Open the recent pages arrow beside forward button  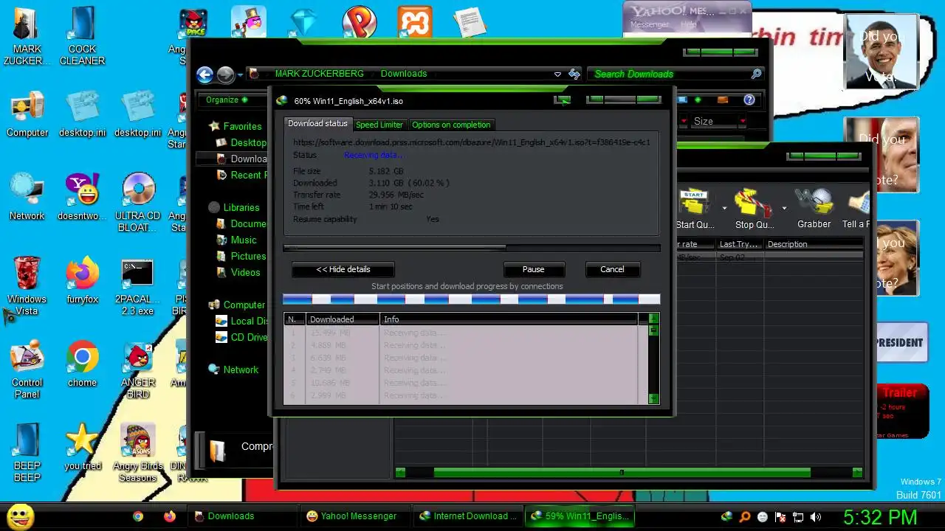[240, 75]
